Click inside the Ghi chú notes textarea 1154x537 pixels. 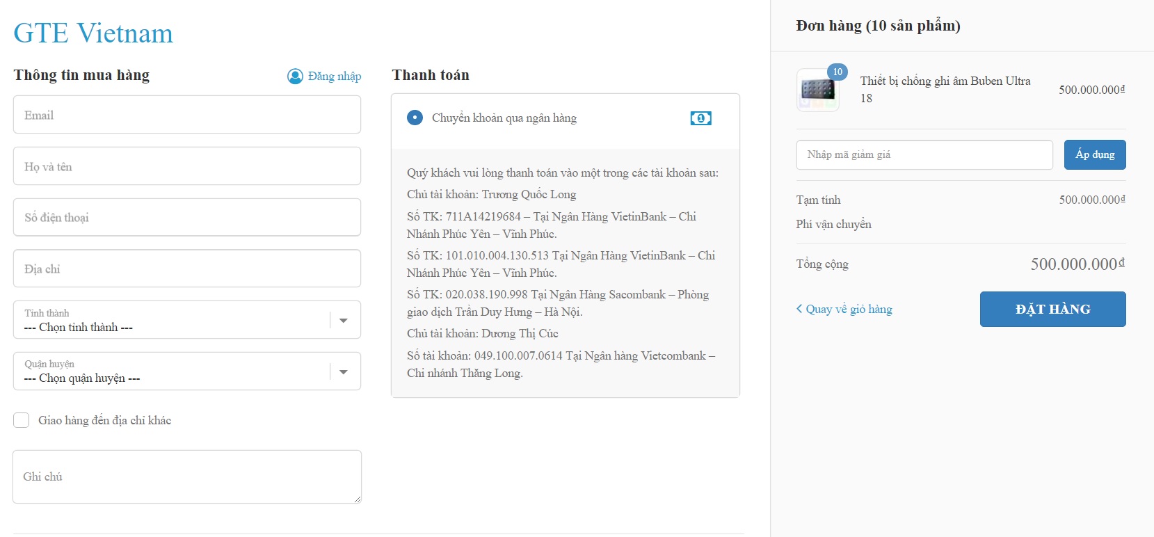click(x=186, y=476)
